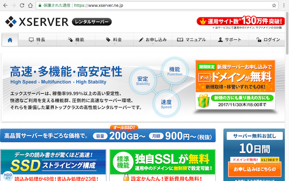Click the SSD ストライピング構成 banner
The width and height of the screenshot is (289, 181).
53,165
